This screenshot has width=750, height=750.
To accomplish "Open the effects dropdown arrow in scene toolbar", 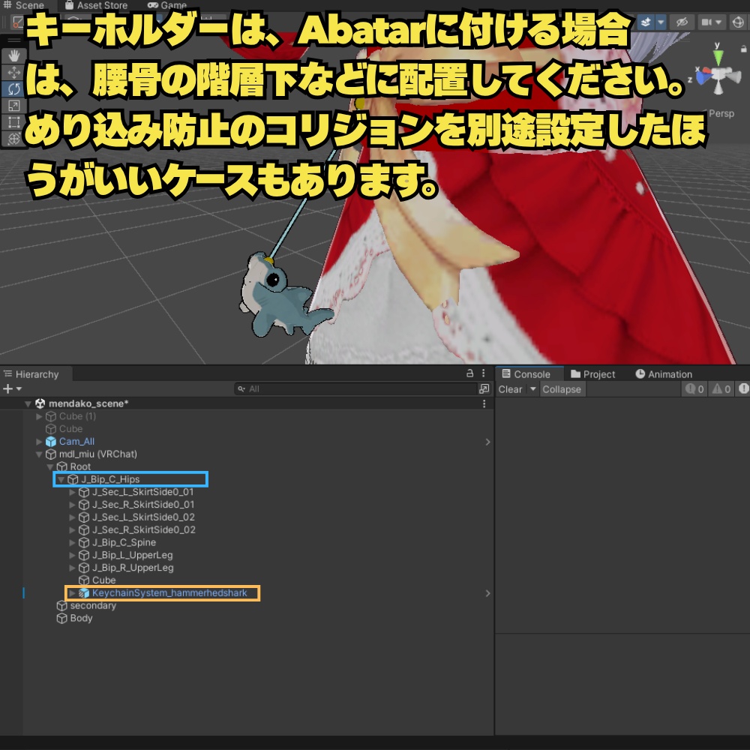I will pos(661,22).
